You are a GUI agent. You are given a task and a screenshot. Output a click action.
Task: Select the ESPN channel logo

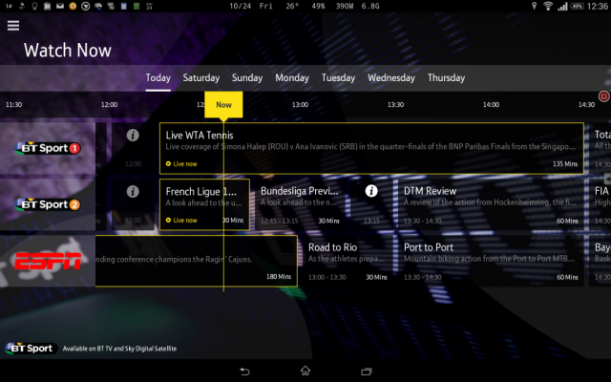coord(48,261)
